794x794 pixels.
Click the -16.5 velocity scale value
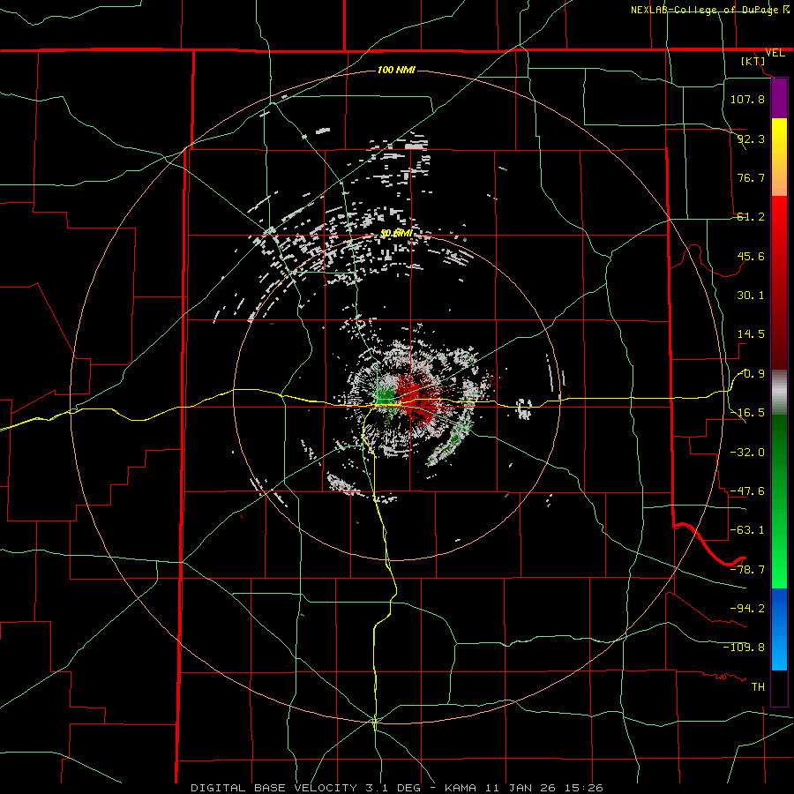pos(747,413)
